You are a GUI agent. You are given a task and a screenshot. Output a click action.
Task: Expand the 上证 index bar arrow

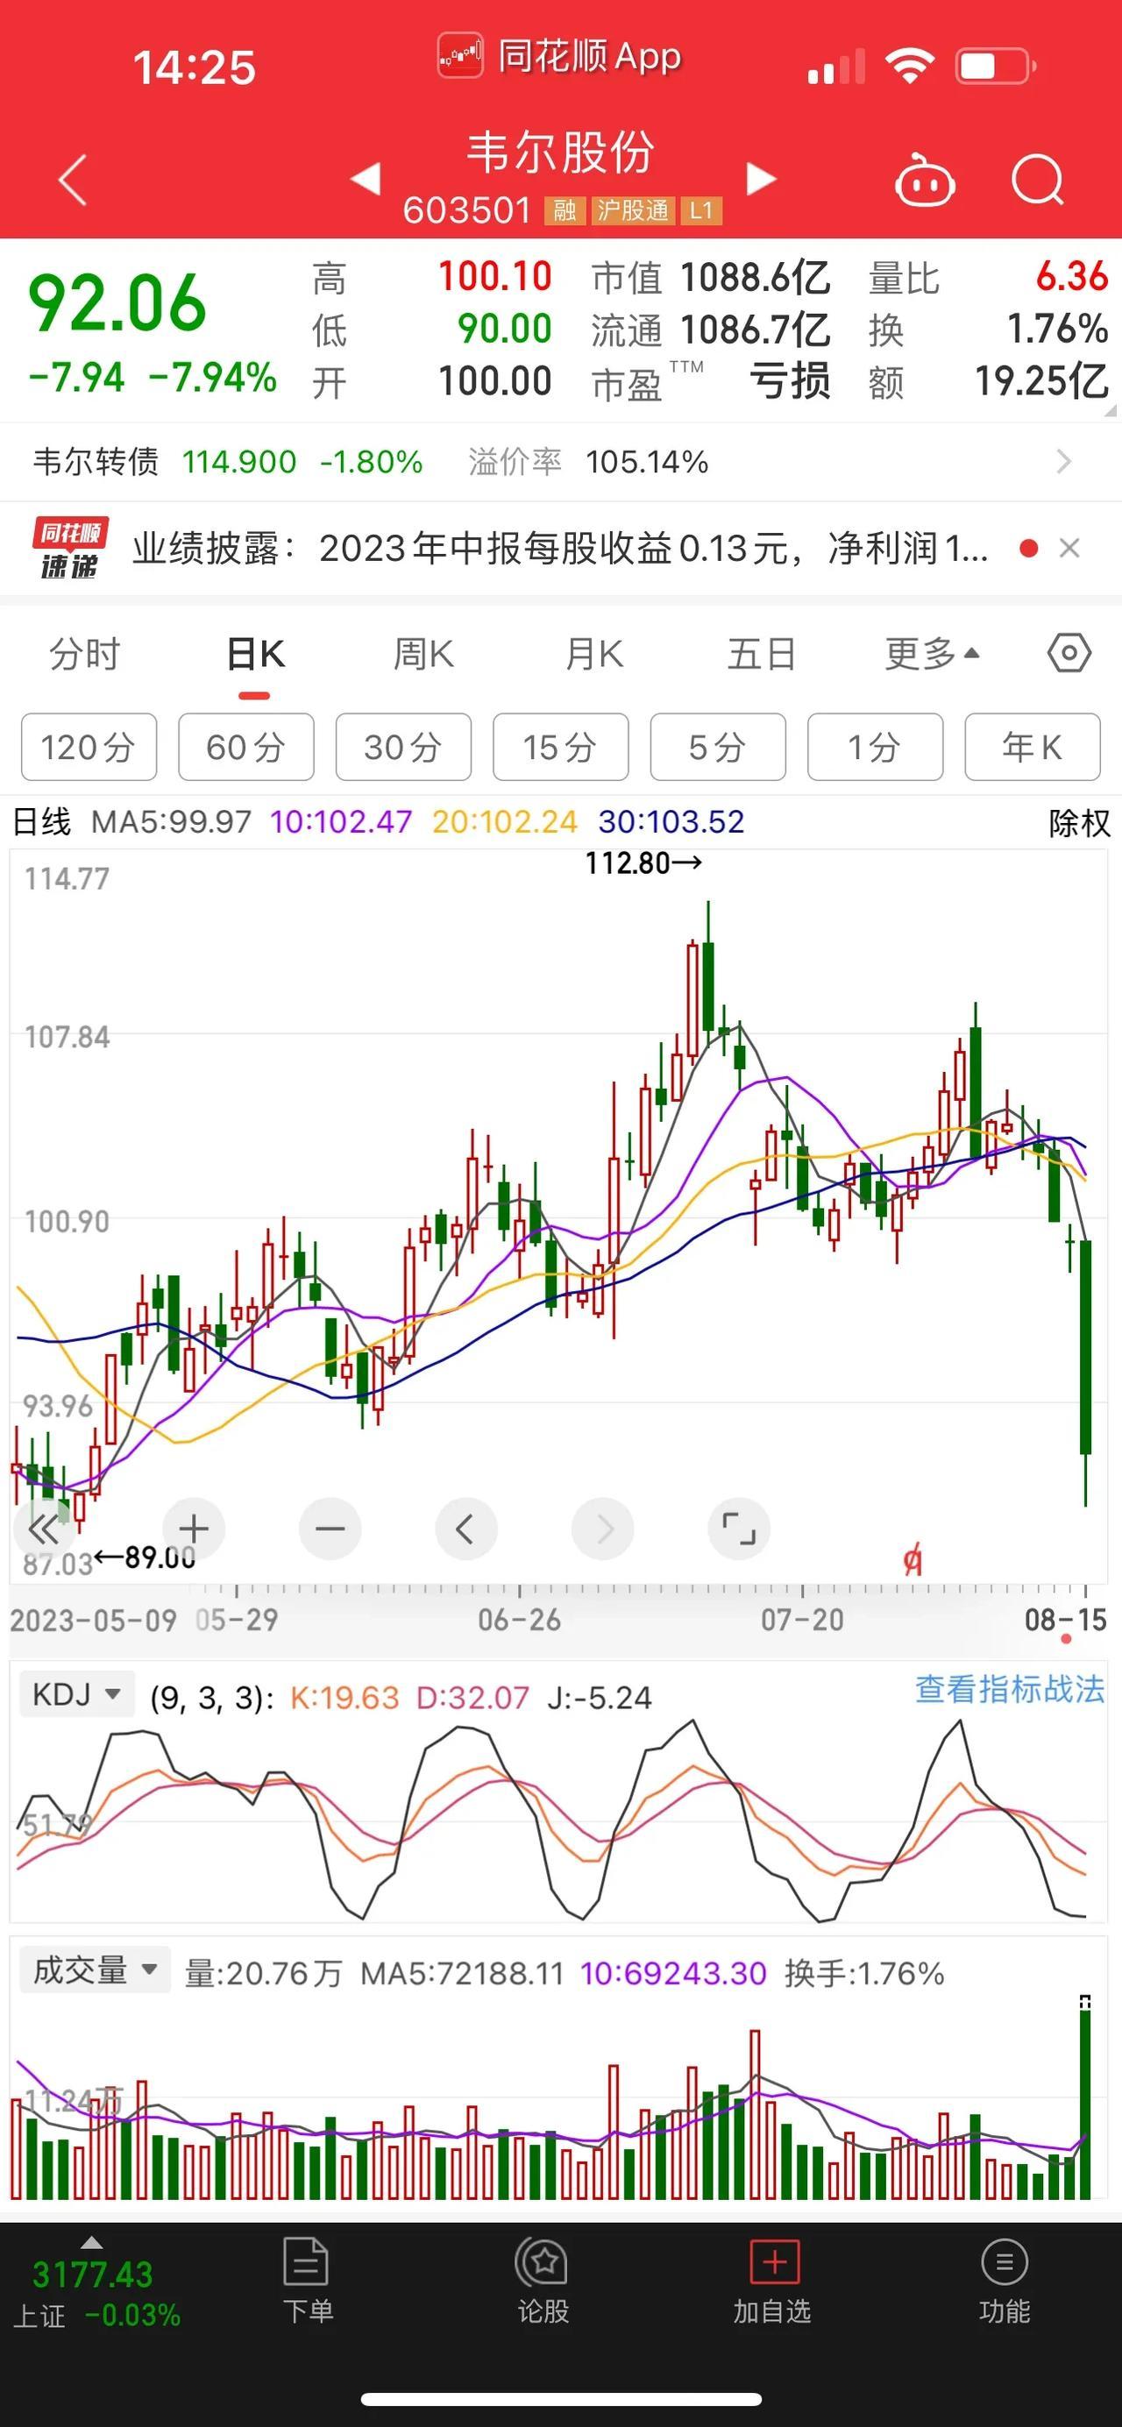click(91, 2242)
